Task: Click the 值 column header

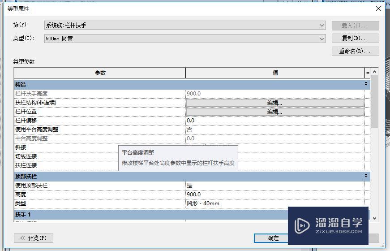Action: click(x=275, y=73)
